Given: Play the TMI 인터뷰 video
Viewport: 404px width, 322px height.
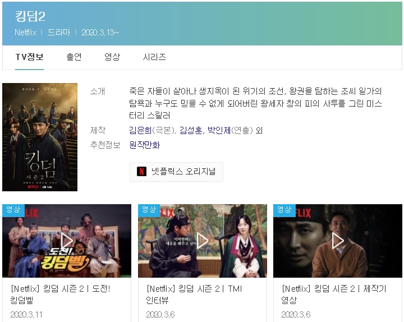Looking at the screenshot, I should [202, 241].
